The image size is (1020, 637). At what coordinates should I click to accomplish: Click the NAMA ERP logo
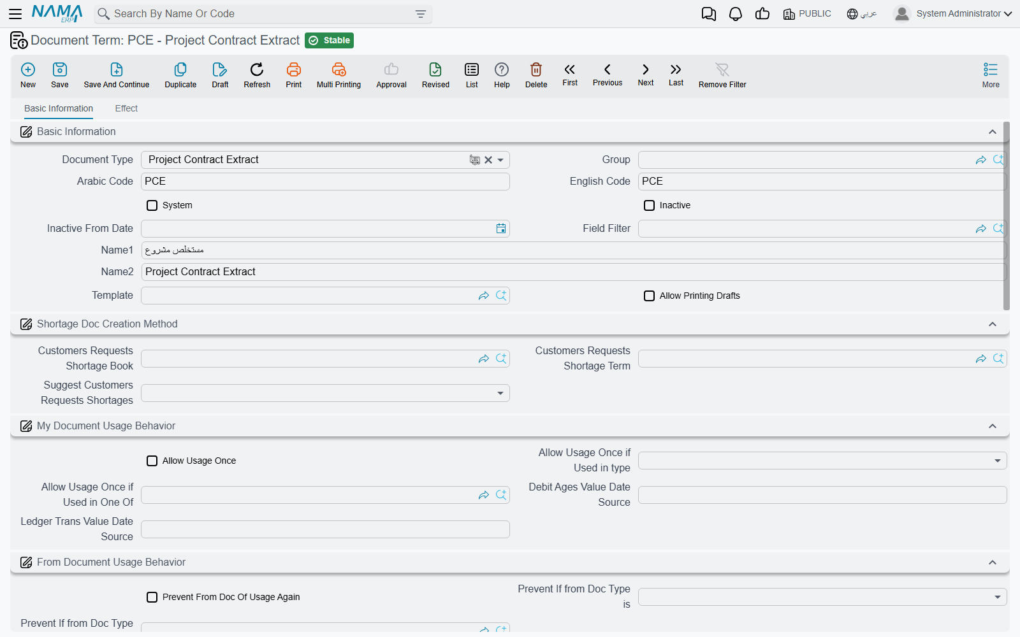[x=57, y=13]
